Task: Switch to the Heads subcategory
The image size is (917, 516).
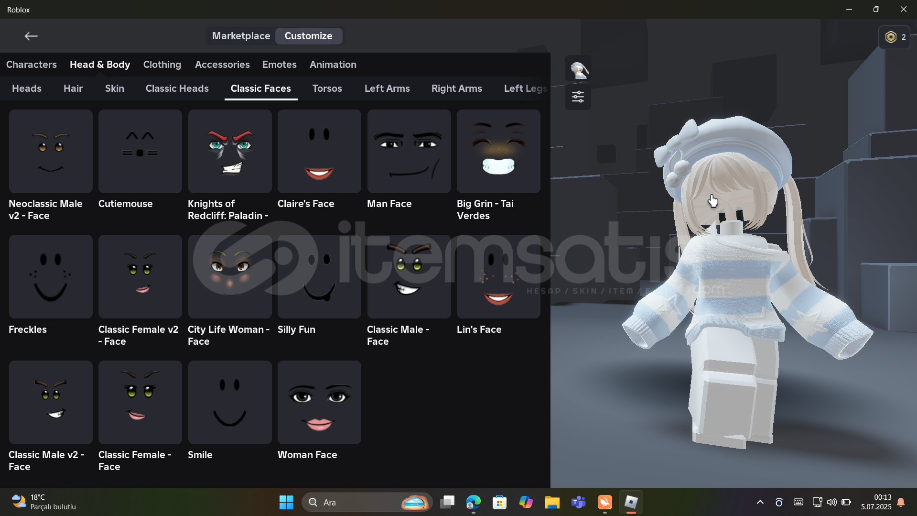Action: coord(27,88)
